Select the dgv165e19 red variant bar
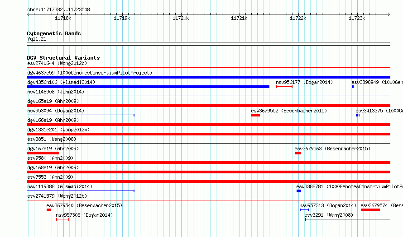 208,106
